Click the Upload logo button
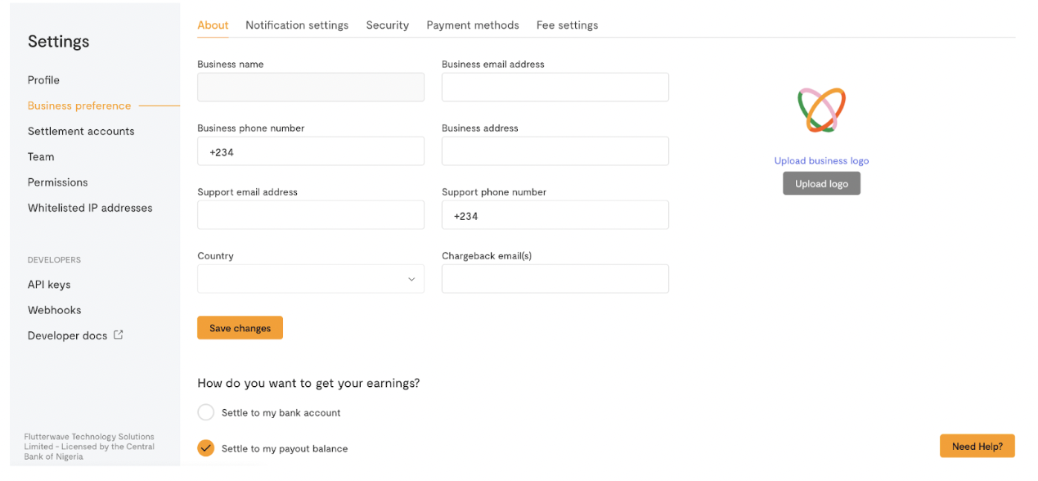 821,183
